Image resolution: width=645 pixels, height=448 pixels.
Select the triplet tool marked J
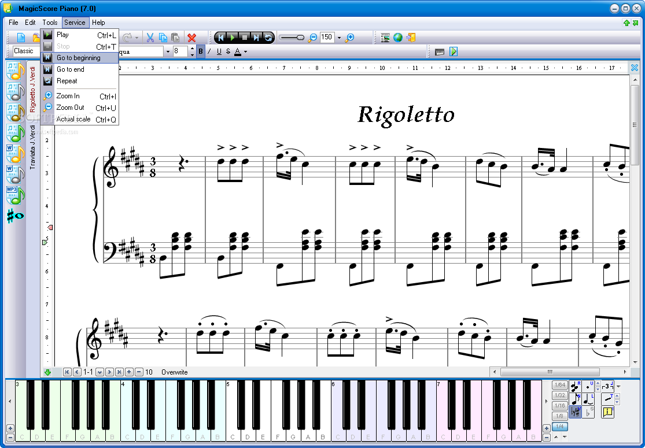click(607, 387)
